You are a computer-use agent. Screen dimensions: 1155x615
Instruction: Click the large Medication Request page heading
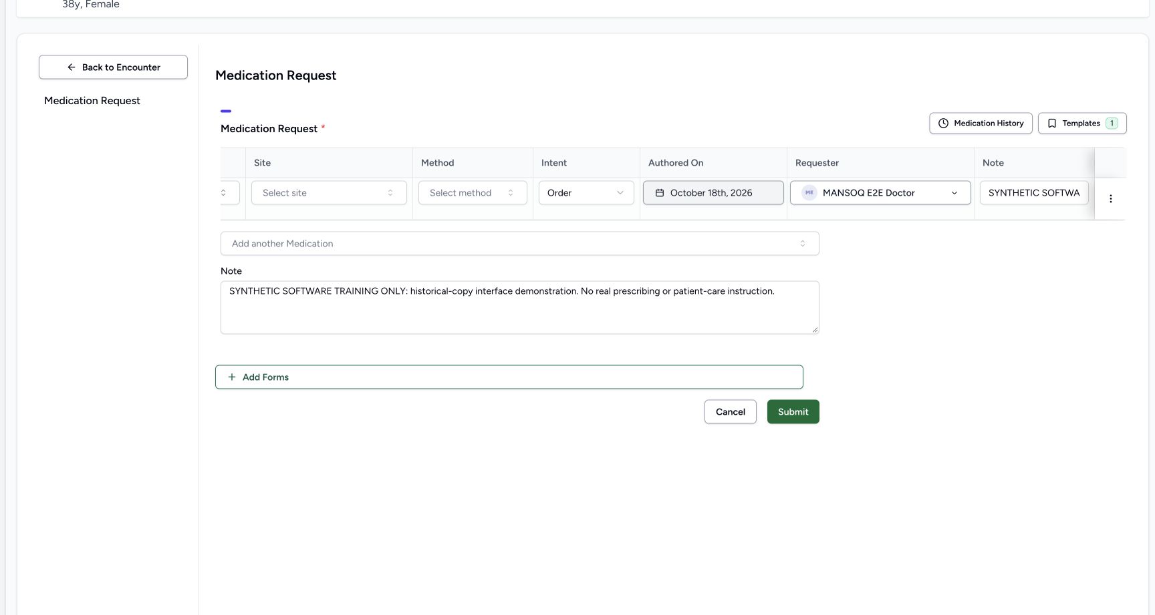(275, 75)
